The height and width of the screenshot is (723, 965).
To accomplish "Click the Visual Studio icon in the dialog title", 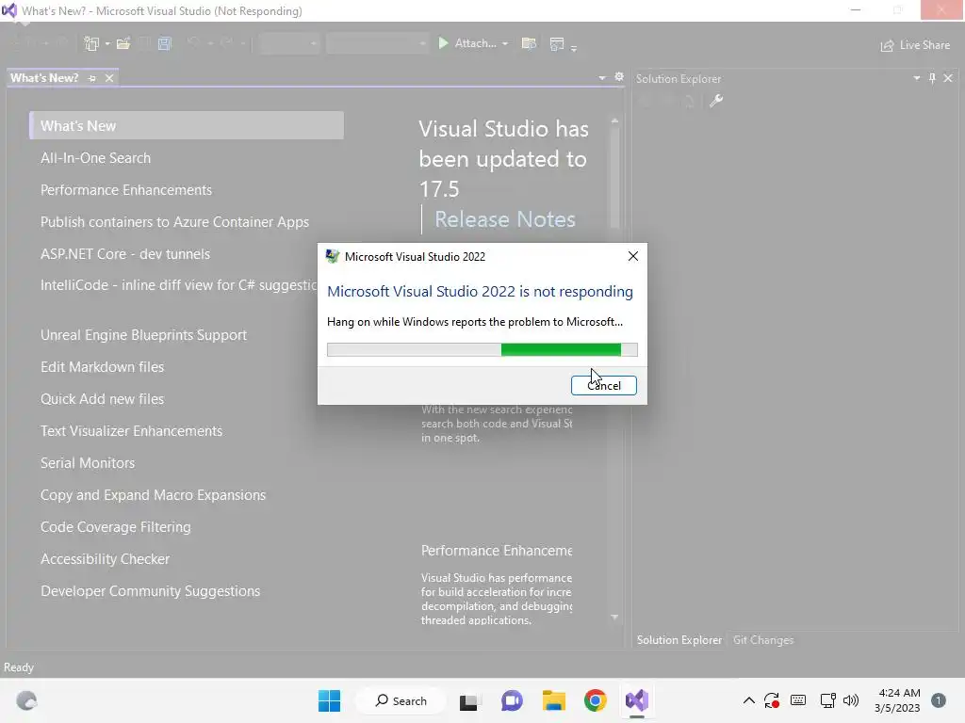I will pos(333,256).
